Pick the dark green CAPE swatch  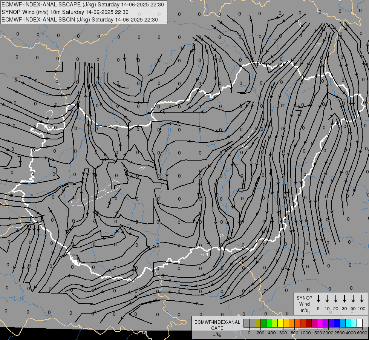(x=263, y=323)
